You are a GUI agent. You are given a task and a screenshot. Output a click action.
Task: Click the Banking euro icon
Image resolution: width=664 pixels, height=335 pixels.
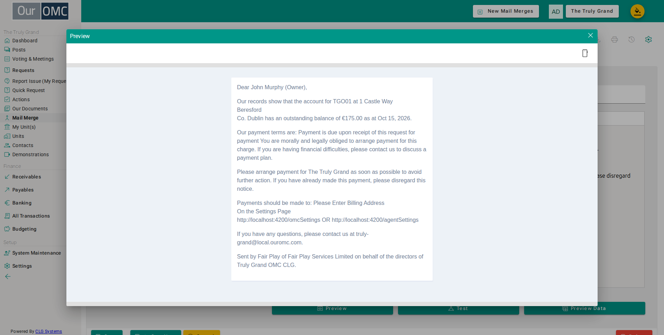(7, 203)
